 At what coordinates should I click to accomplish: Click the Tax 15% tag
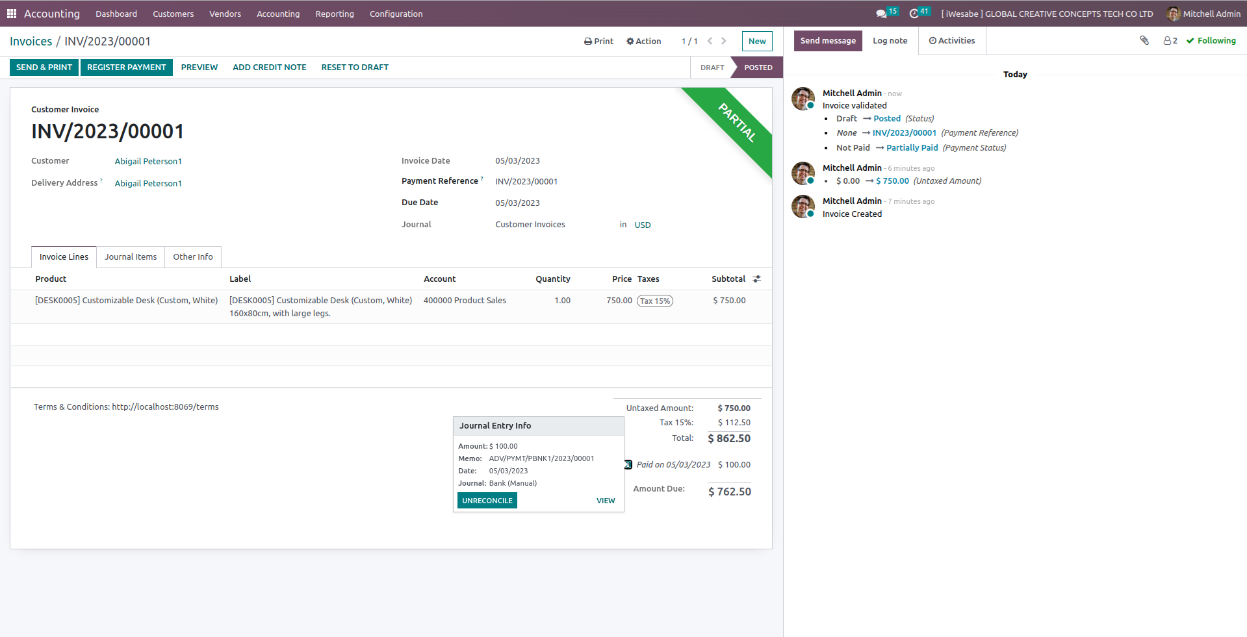point(654,301)
